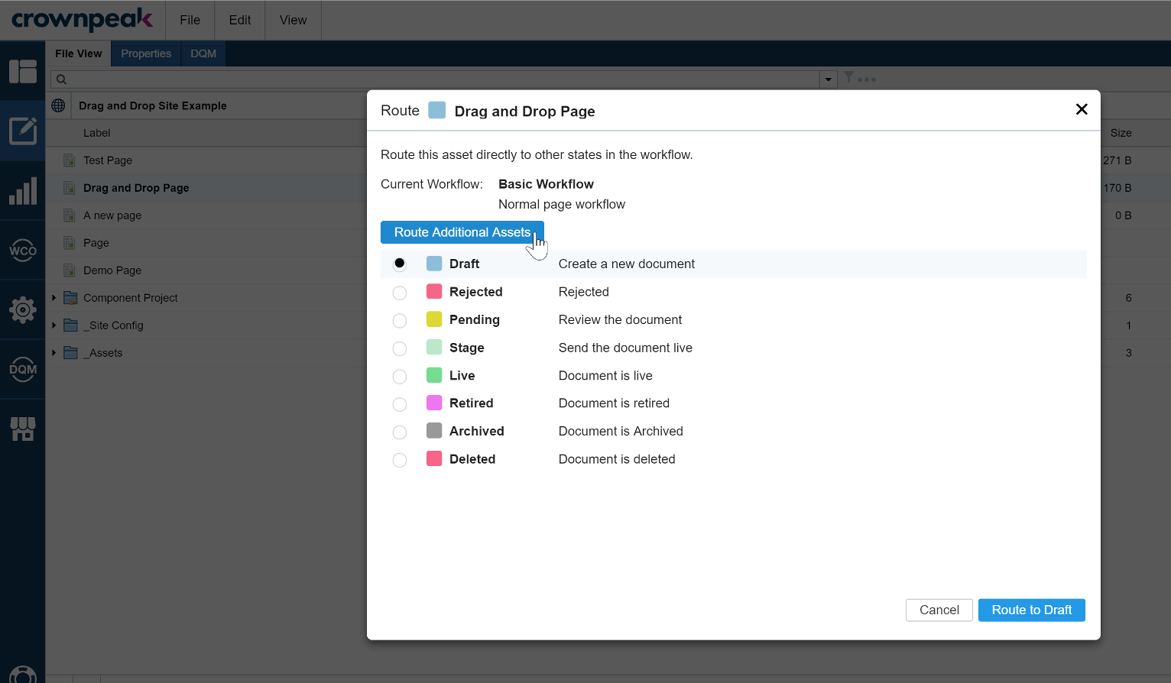Click the globe icon beside site name
This screenshot has width=1171, height=683.
click(x=58, y=105)
